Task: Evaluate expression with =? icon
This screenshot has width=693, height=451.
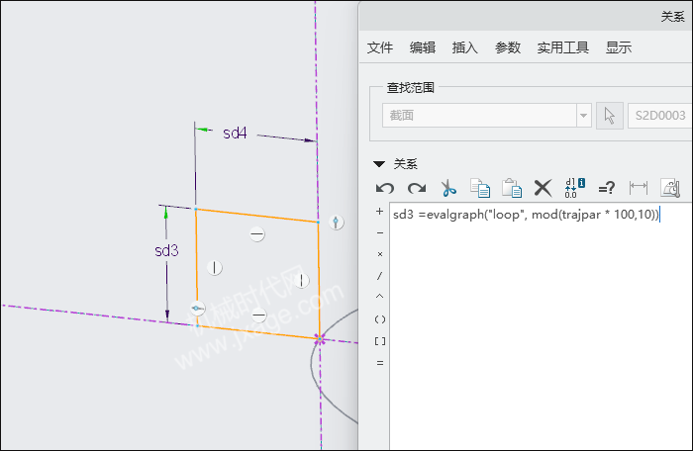Action: pyautogui.click(x=606, y=189)
